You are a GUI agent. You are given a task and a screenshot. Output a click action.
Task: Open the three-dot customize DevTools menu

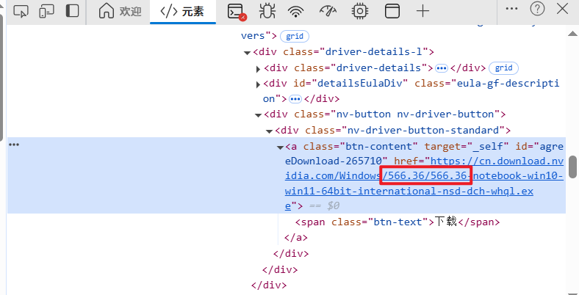[x=512, y=8]
